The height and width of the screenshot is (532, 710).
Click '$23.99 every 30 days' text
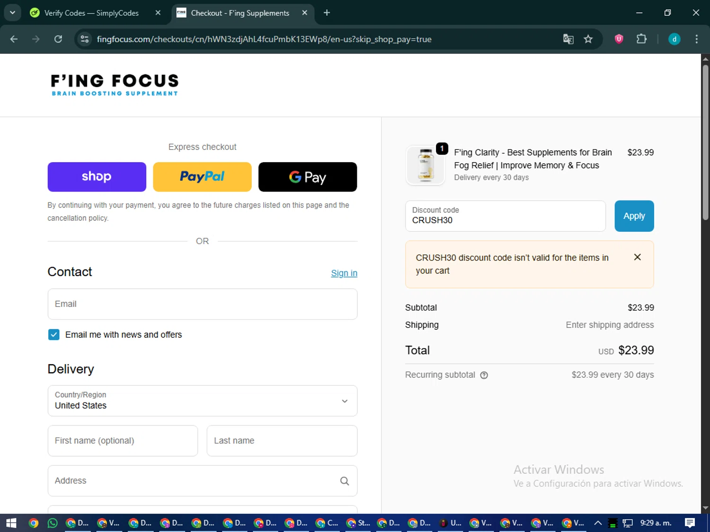click(612, 375)
